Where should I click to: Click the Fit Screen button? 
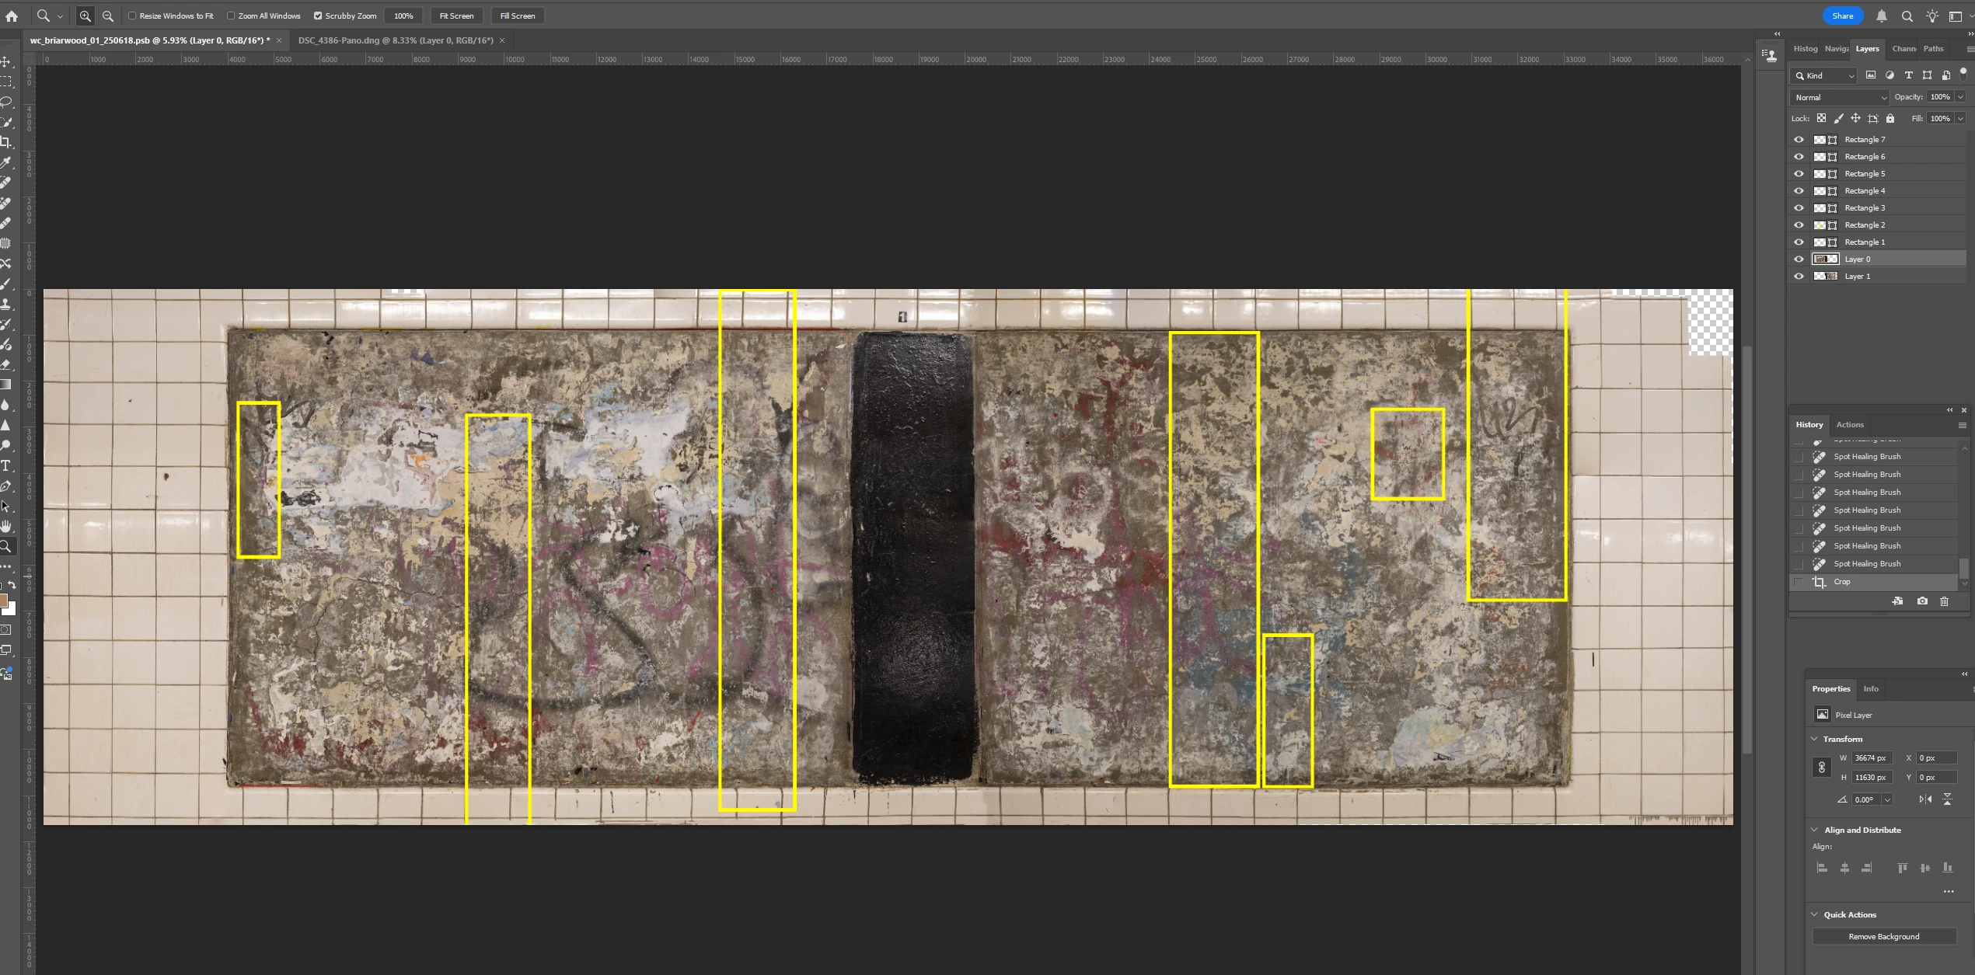[x=456, y=16]
